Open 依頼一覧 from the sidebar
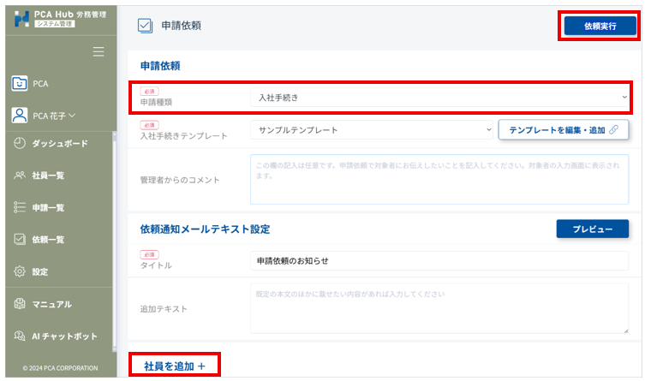The width and height of the screenshot is (645, 381). tap(48, 240)
